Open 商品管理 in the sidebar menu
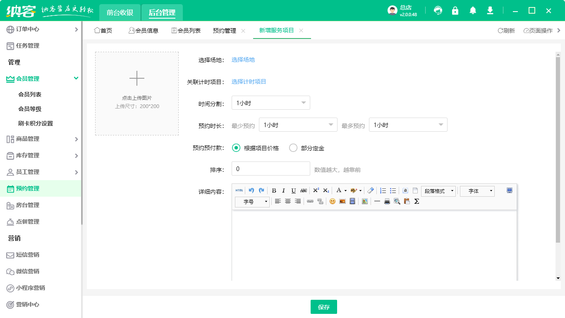The image size is (565, 318). [29, 139]
